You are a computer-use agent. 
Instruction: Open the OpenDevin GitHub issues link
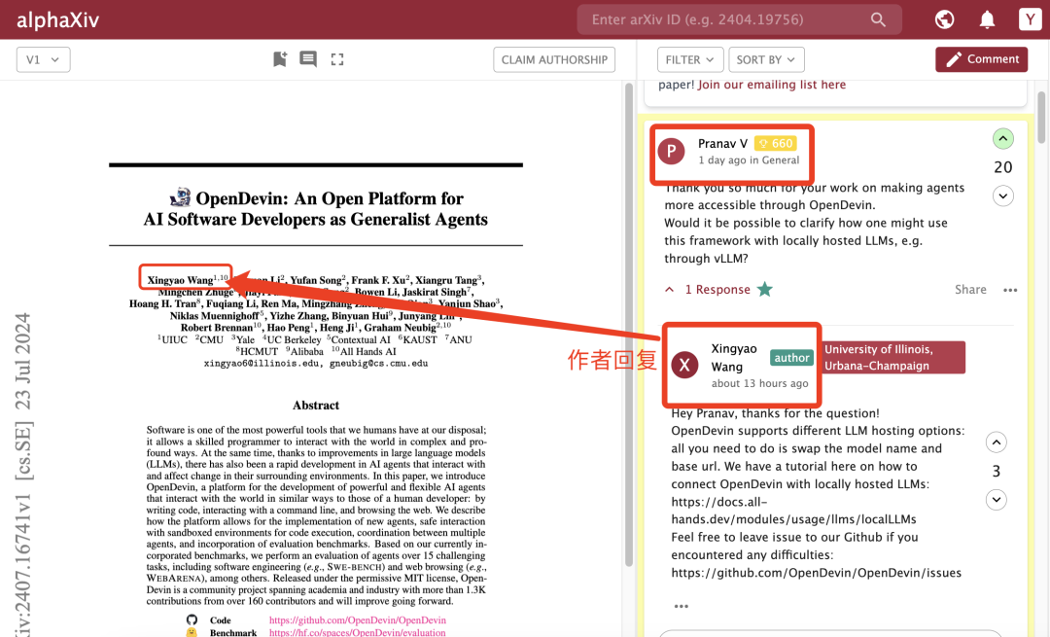coord(817,573)
